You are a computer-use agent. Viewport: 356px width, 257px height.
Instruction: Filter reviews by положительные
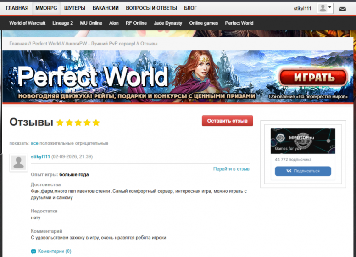coord(56,143)
